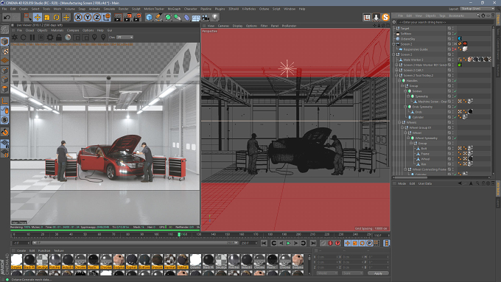Open Edit Render Settings icon
The height and width of the screenshot is (282, 501).
click(x=137, y=17)
